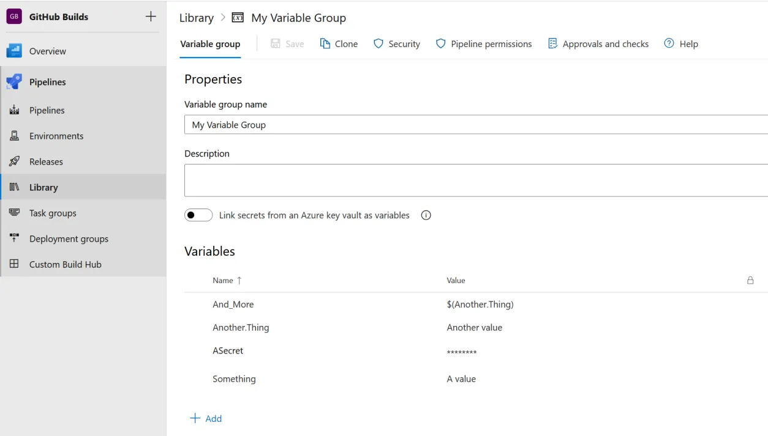
Task: Open the Library breadcrumb link
Action: (196, 18)
